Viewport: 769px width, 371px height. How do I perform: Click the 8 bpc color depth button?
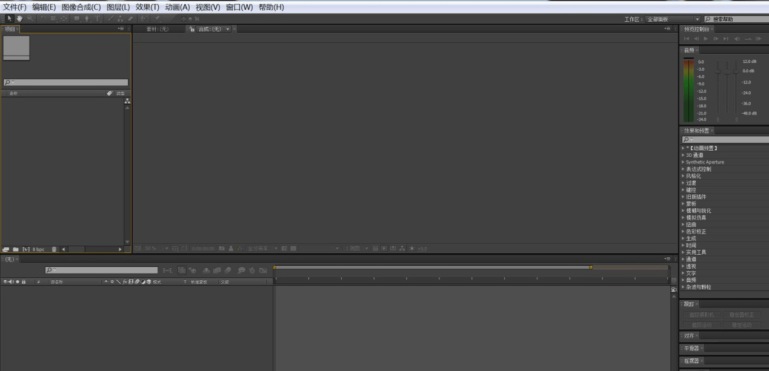coord(38,249)
